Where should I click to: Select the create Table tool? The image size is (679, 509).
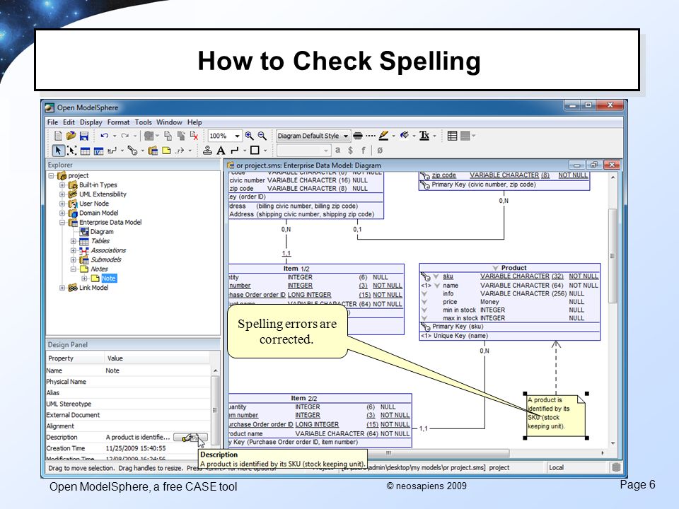[x=86, y=151]
